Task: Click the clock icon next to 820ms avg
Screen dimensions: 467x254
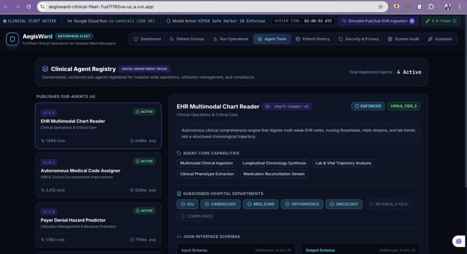Action: (x=132, y=190)
